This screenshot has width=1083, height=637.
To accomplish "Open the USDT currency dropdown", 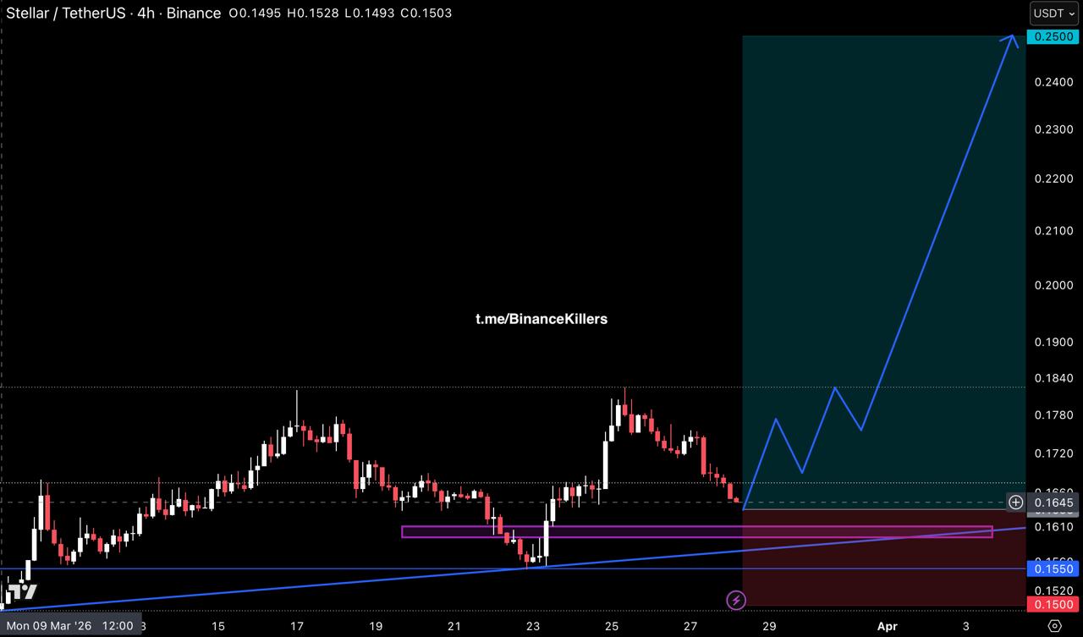I will [x=1053, y=14].
